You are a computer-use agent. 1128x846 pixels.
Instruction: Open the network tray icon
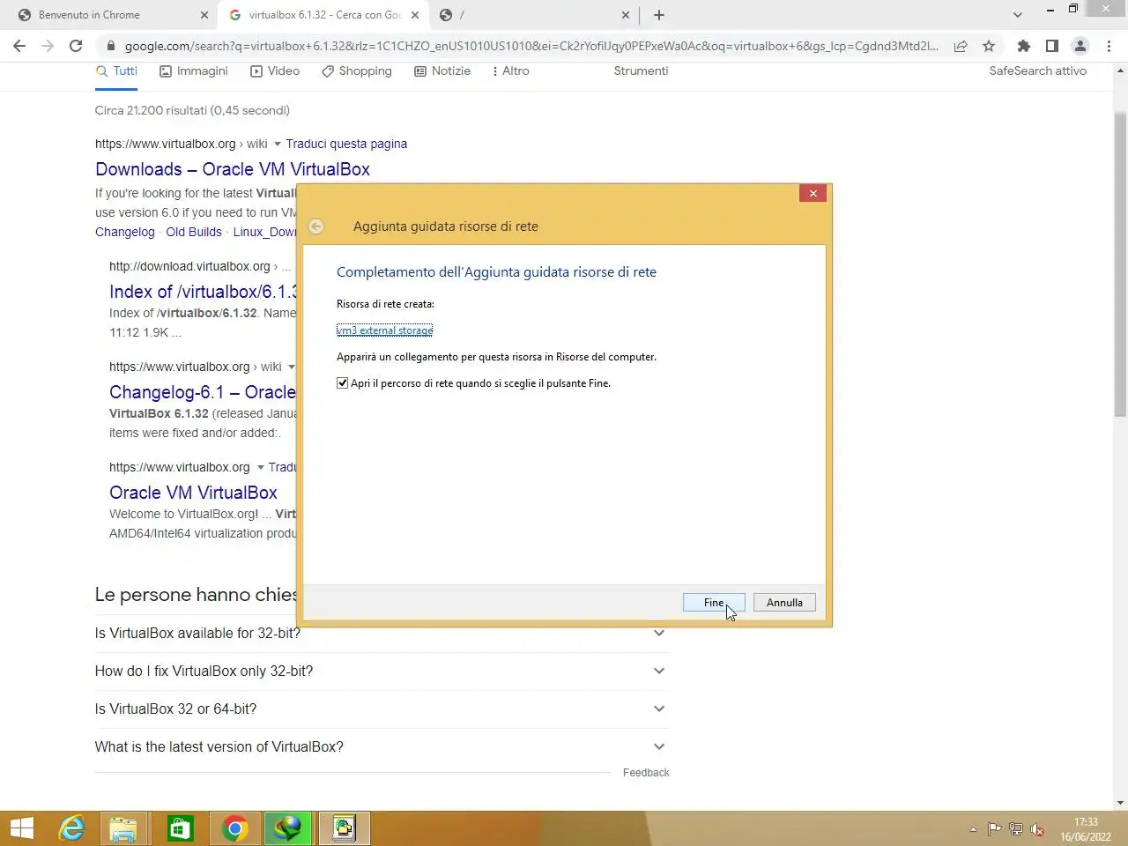[x=1016, y=829]
